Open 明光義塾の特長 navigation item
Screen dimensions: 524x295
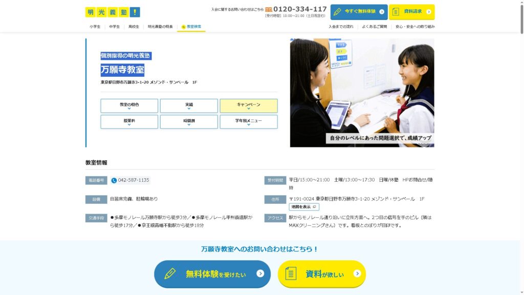(x=160, y=27)
